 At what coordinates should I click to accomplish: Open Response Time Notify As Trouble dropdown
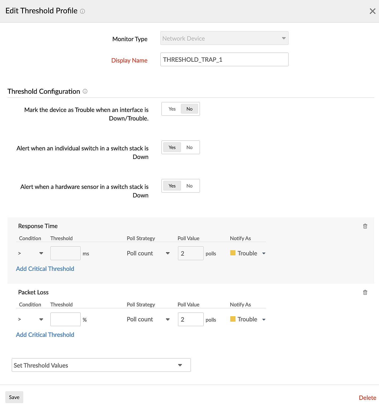[248, 253]
